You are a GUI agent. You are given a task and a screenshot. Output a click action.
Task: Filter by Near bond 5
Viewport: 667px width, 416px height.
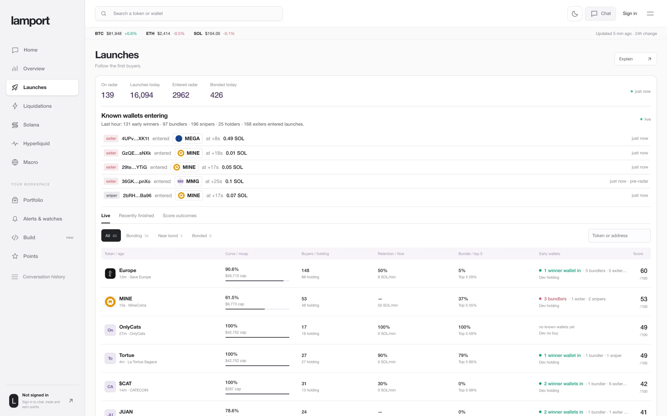[x=170, y=235]
